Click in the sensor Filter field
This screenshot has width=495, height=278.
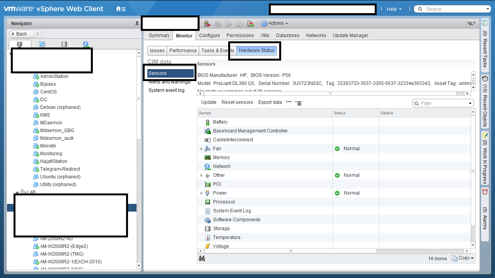[x=443, y=103]
